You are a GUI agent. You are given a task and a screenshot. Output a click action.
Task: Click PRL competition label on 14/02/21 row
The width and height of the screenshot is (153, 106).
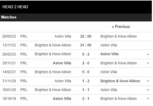24,72
